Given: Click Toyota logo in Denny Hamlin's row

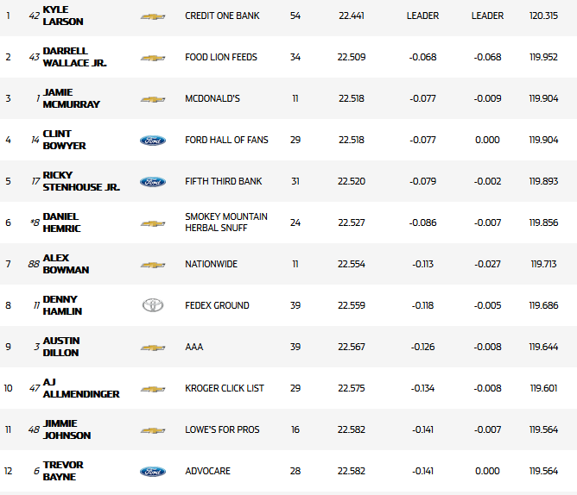Looking at the screenshot, I should [x=152, y=305].
